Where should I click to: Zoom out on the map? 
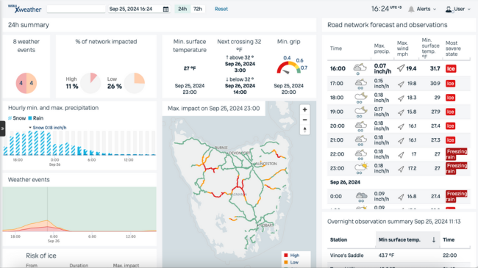[304, 120]
